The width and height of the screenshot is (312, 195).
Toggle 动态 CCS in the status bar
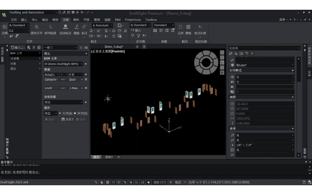pos(160,182)
